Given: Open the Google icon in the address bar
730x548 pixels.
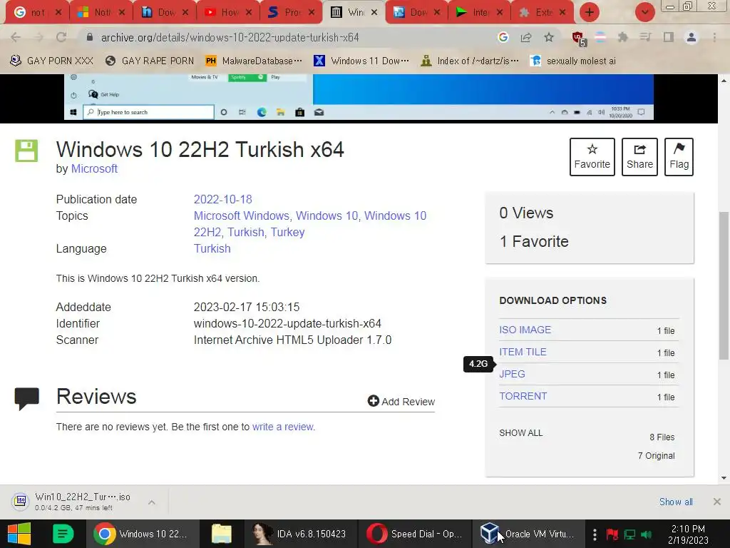Looking at the screenshot, I should (x=503, y=37).
